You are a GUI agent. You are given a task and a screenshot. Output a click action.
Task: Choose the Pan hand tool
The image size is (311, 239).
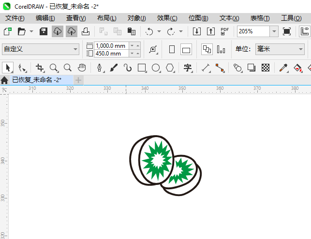click(82, 68)
